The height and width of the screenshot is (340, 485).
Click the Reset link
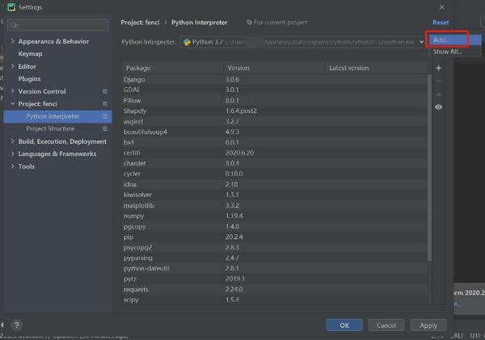(441, 23)
